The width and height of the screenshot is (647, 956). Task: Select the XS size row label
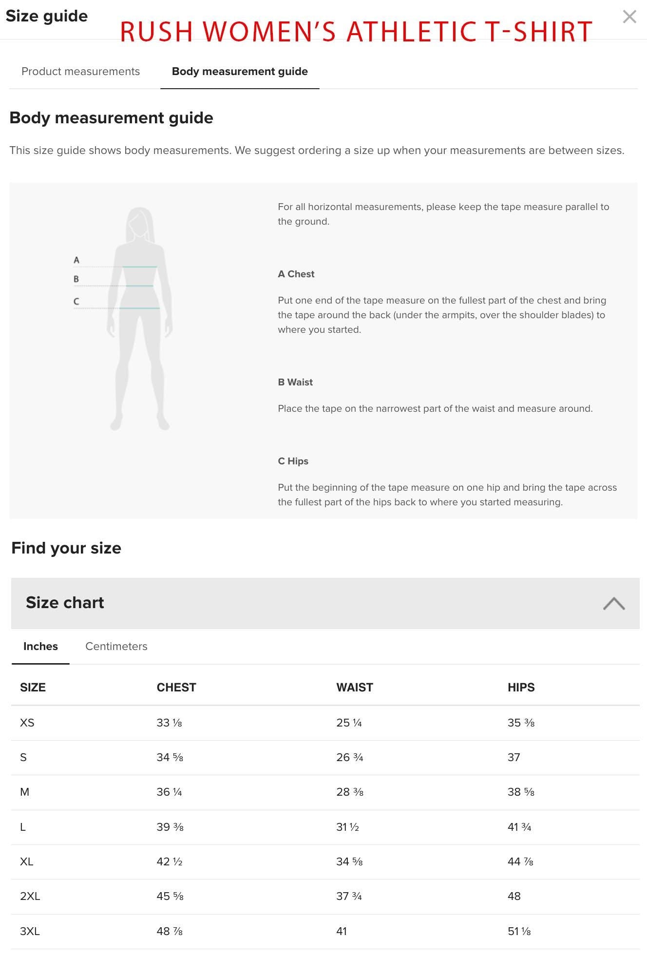click(x=27, y=723)
